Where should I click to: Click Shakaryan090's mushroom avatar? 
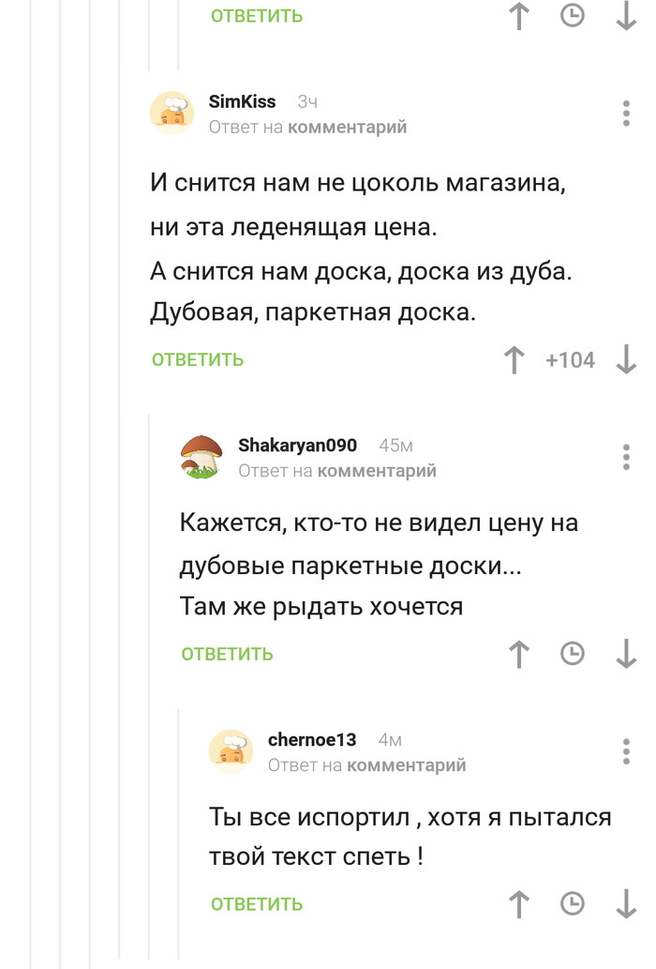pos(201,457)
